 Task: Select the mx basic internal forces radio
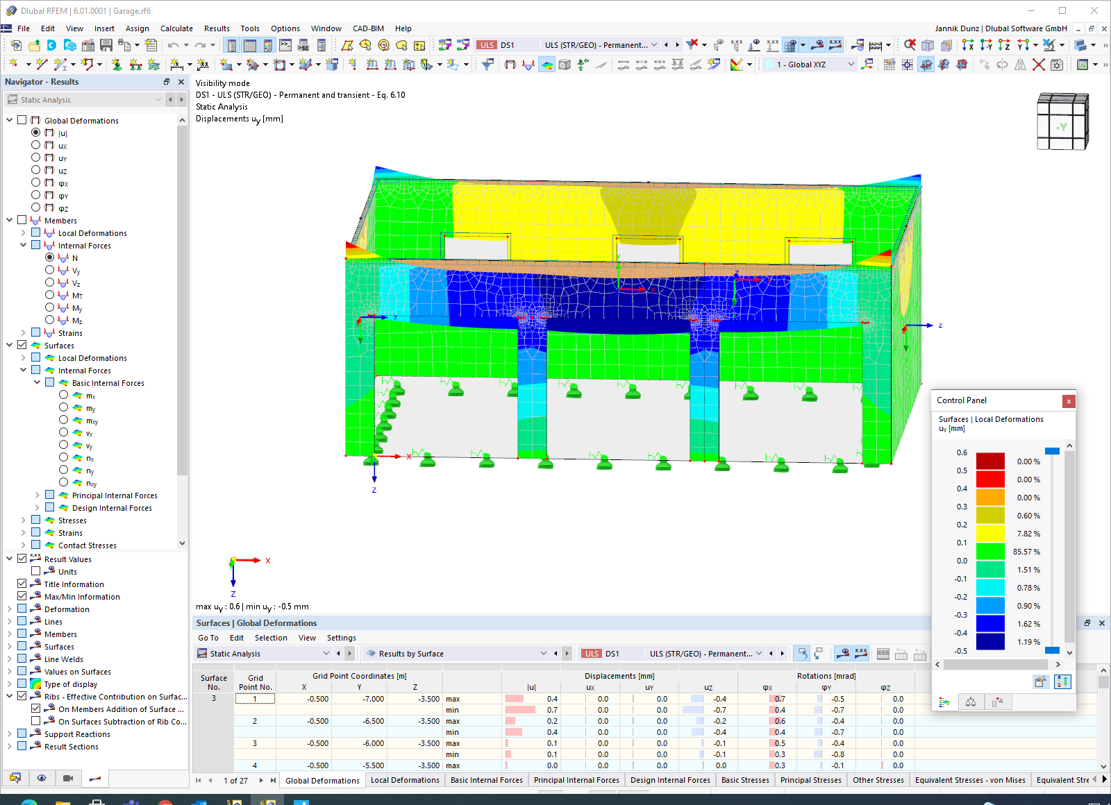tap(64, 395)
